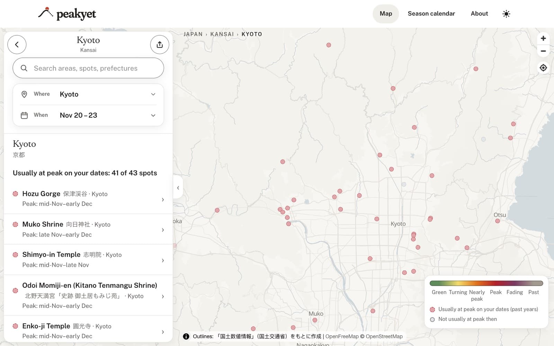Click the foliage color gradient legend bar

[x=486, y=283]
